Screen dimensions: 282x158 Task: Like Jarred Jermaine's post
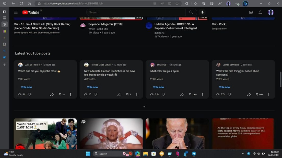(217, 94)
